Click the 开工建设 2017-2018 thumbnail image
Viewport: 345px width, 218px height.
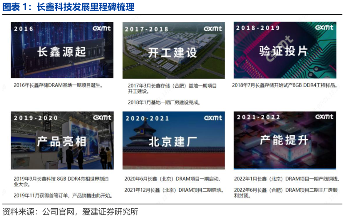click(173, 50)
